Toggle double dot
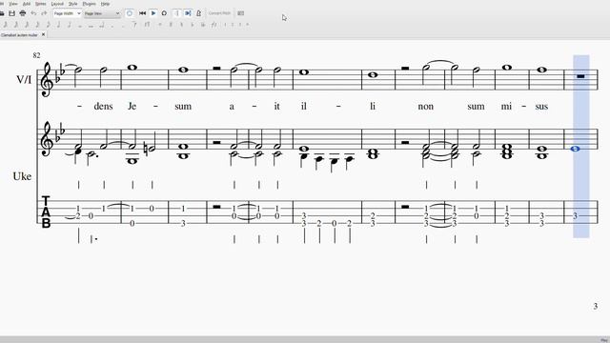This screenshot has height=343, width=610. (x=123, y=26)
